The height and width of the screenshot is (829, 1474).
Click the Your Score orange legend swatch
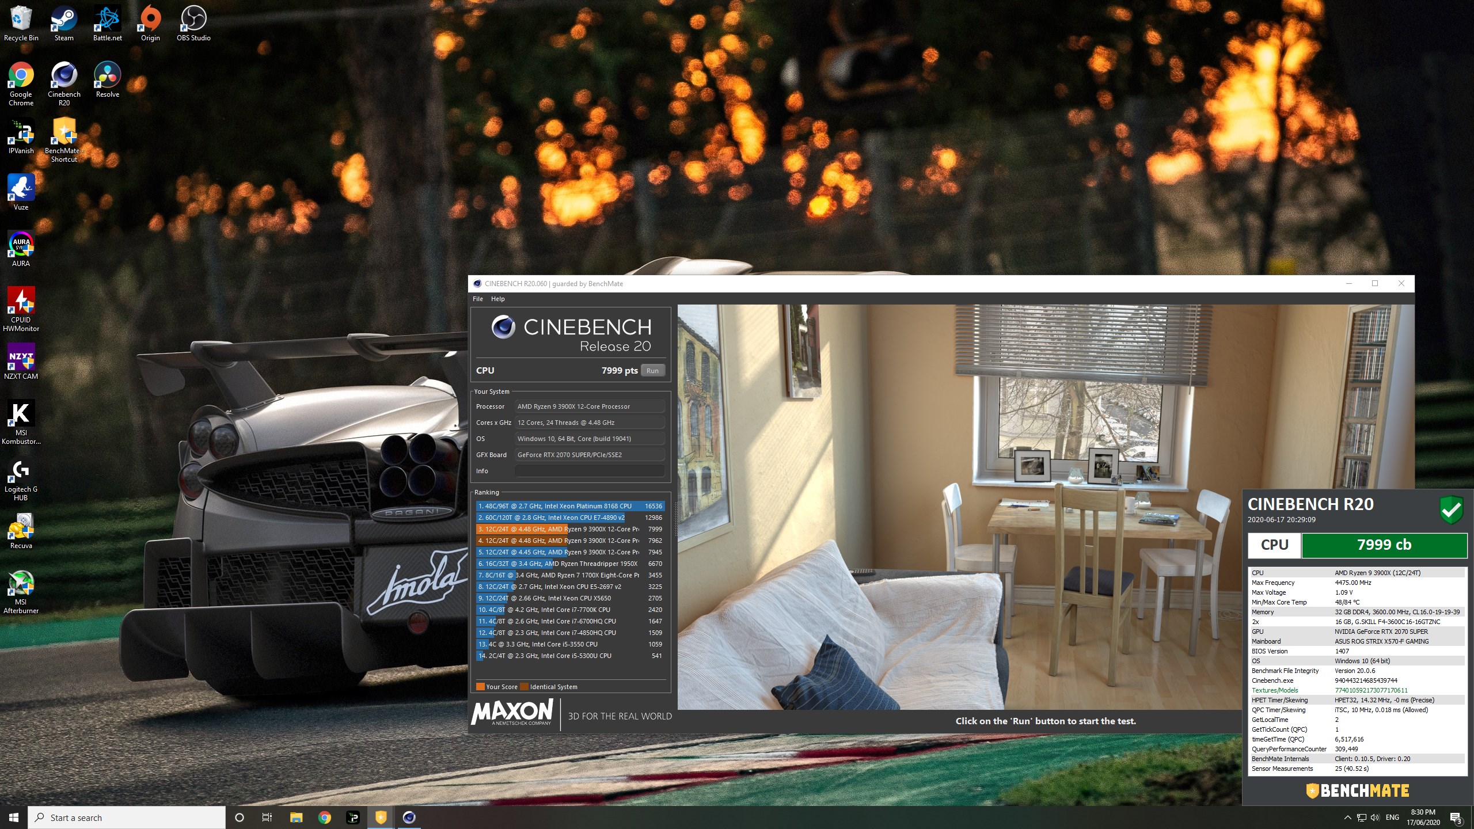(x=480, y=687)
